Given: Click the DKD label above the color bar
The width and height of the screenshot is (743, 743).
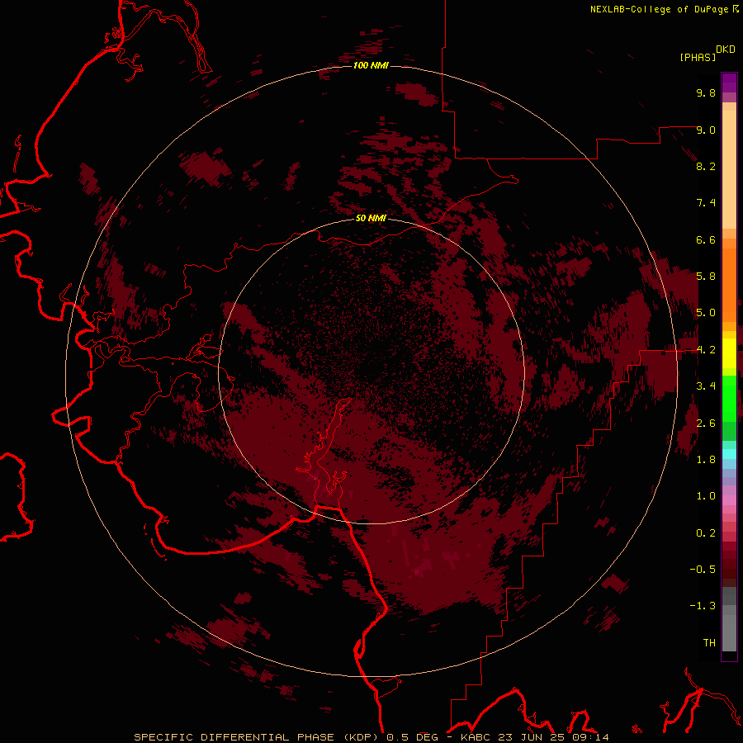Looking at the screenshot, I should (x=726, y=50).
